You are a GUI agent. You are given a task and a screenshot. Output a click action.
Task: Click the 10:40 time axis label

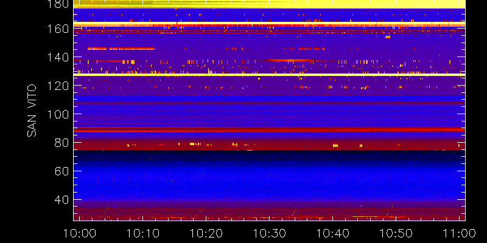click(332, 233)
